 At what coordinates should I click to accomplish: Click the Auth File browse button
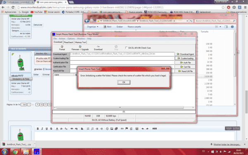[x=185, y=62]
